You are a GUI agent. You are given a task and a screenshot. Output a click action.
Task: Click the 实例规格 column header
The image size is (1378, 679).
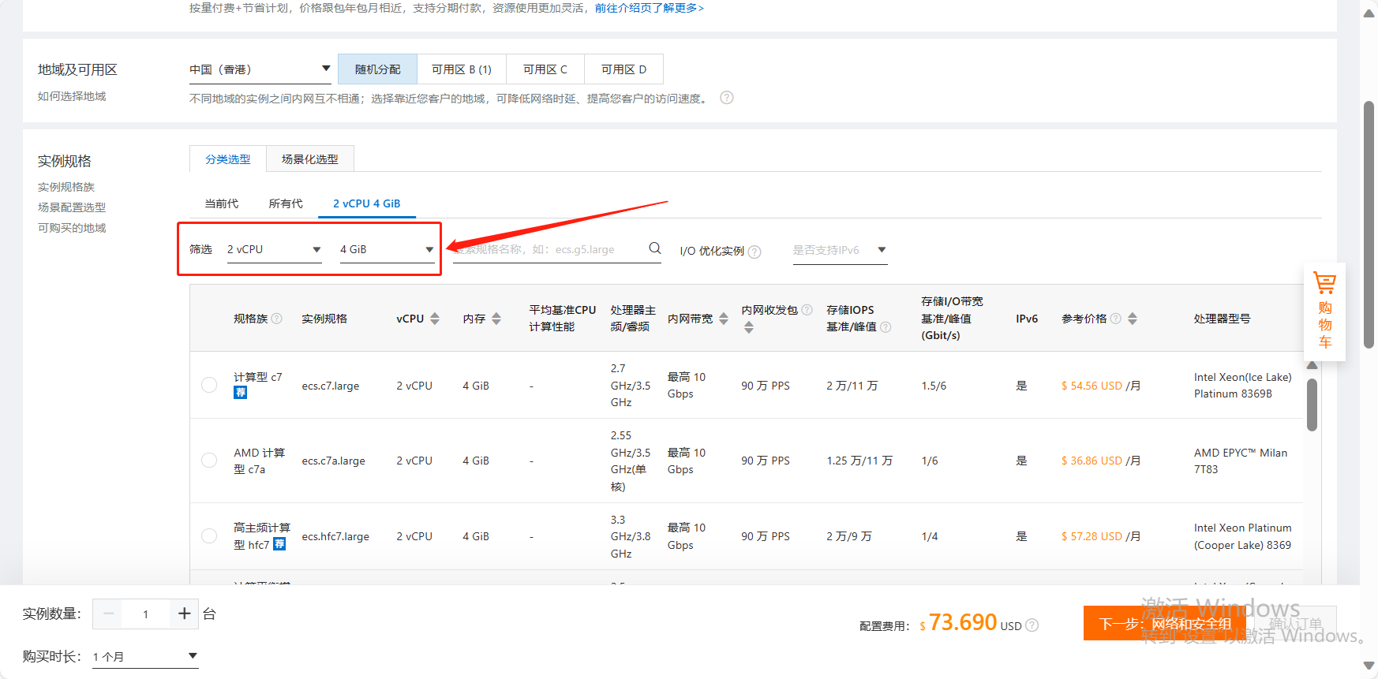tap(324, 319)
